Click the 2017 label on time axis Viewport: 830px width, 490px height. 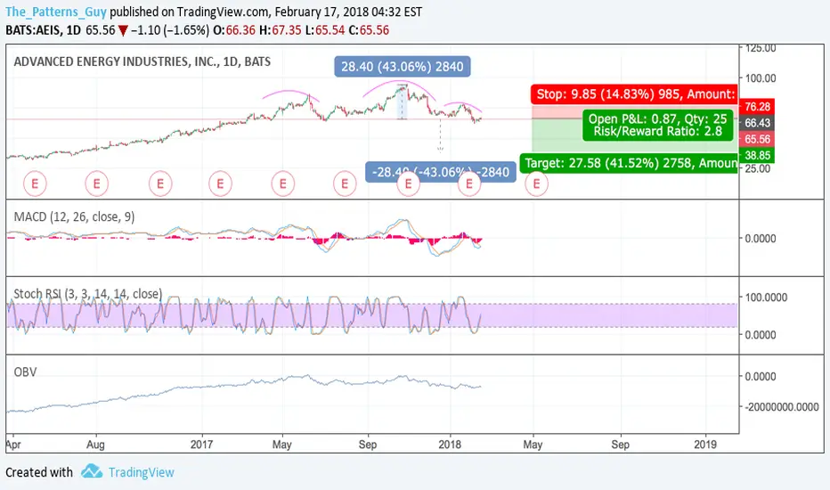[201, 445]
